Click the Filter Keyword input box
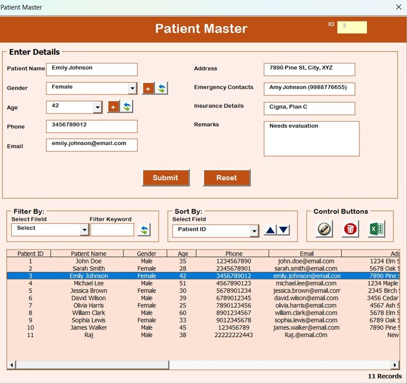Viewport: 407px width, 384px height. (x=112, y=230)
